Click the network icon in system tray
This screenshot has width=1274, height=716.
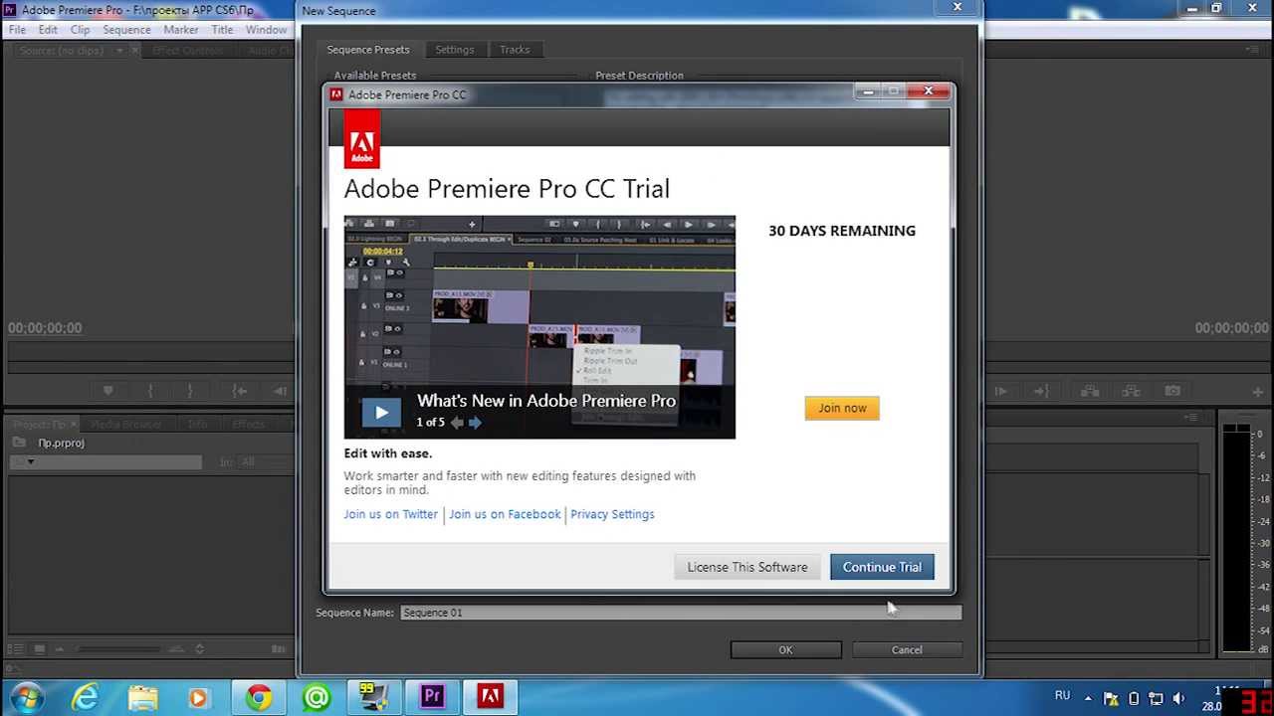[x=1156, y=698]
